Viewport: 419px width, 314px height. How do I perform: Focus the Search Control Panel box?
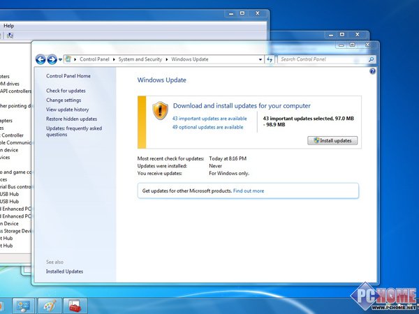click(x=327, y=59)
